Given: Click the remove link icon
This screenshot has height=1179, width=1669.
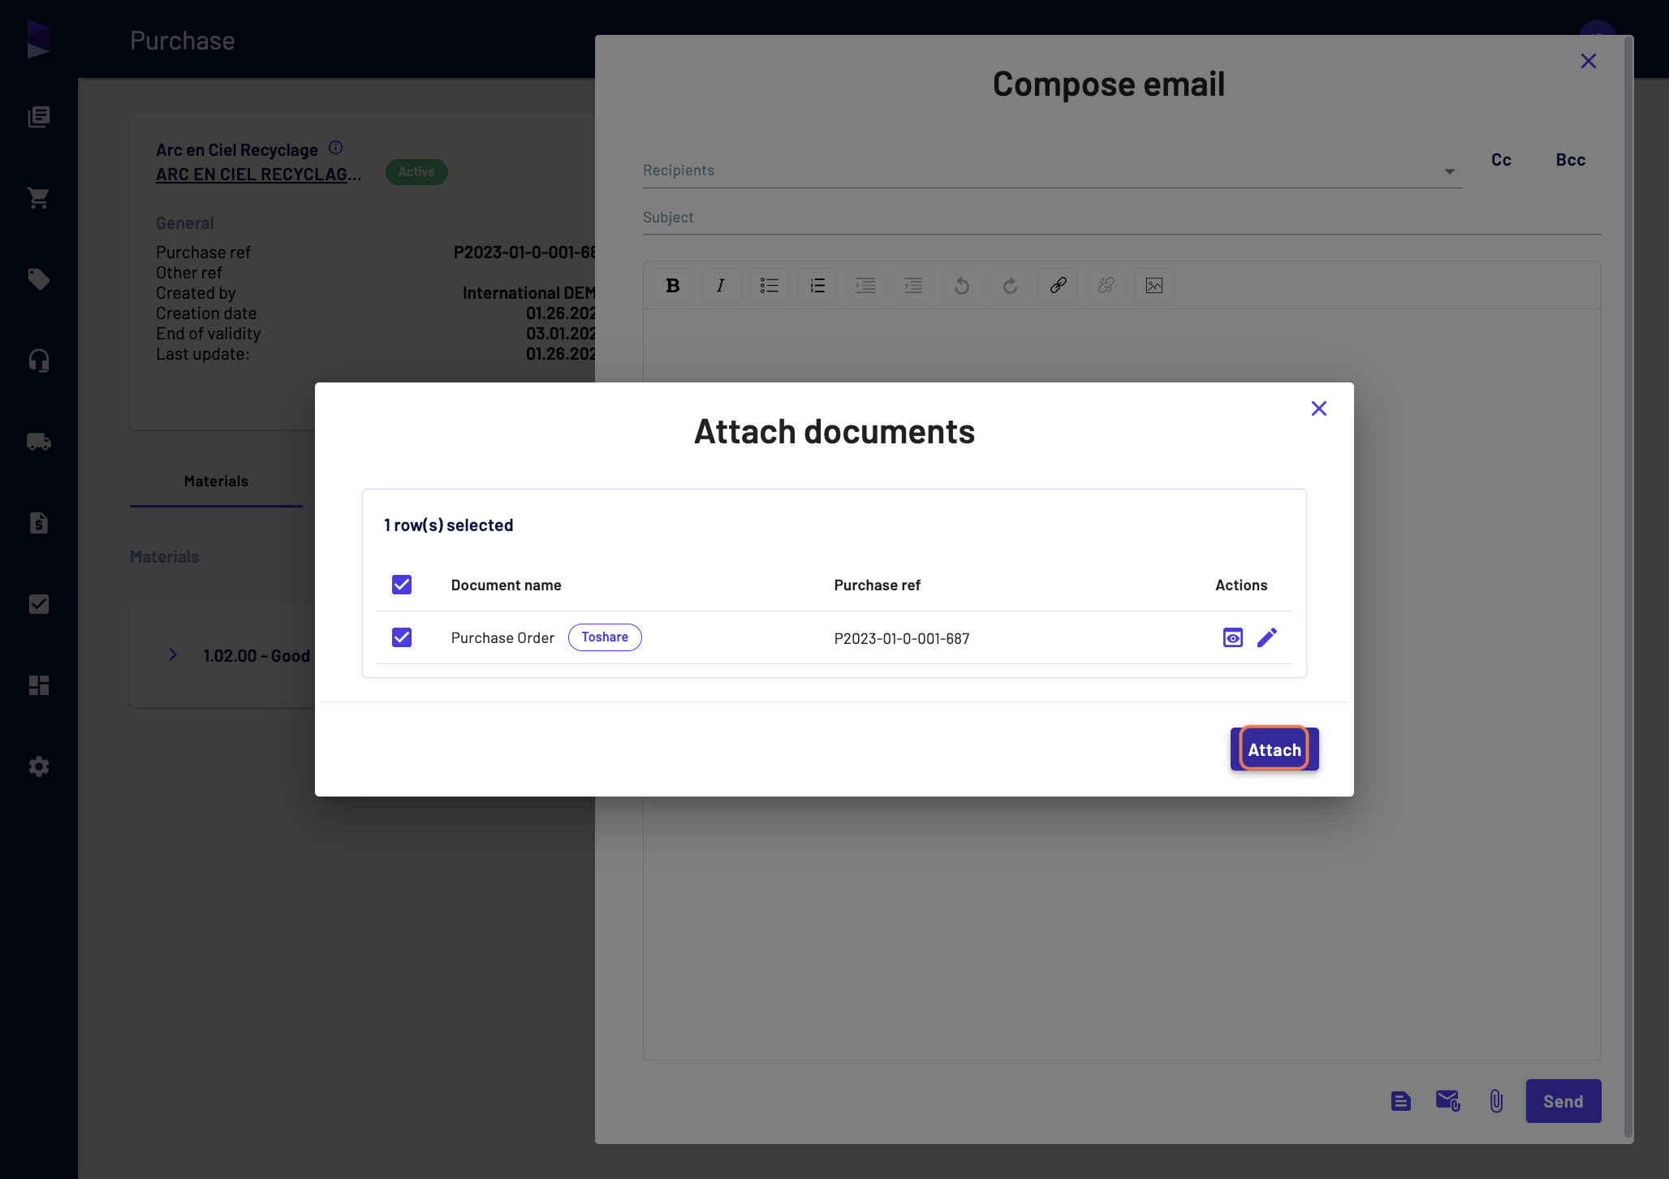Looking at the screenshot, I should point(1106,286).
